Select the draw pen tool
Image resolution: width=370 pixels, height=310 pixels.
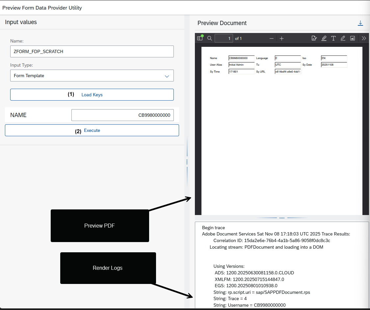(343, 38)
